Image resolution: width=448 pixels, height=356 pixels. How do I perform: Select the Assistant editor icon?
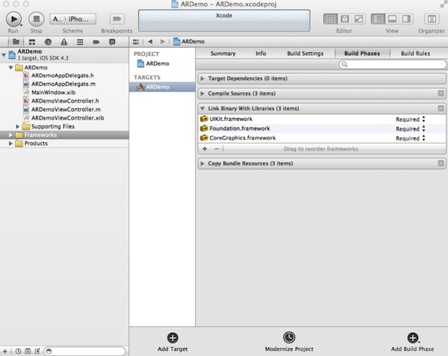[x=344, y=19]
